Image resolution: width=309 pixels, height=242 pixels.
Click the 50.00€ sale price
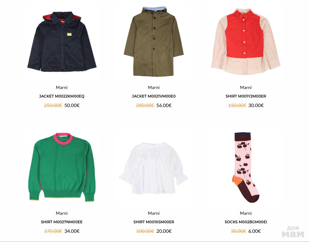(72, 105)
